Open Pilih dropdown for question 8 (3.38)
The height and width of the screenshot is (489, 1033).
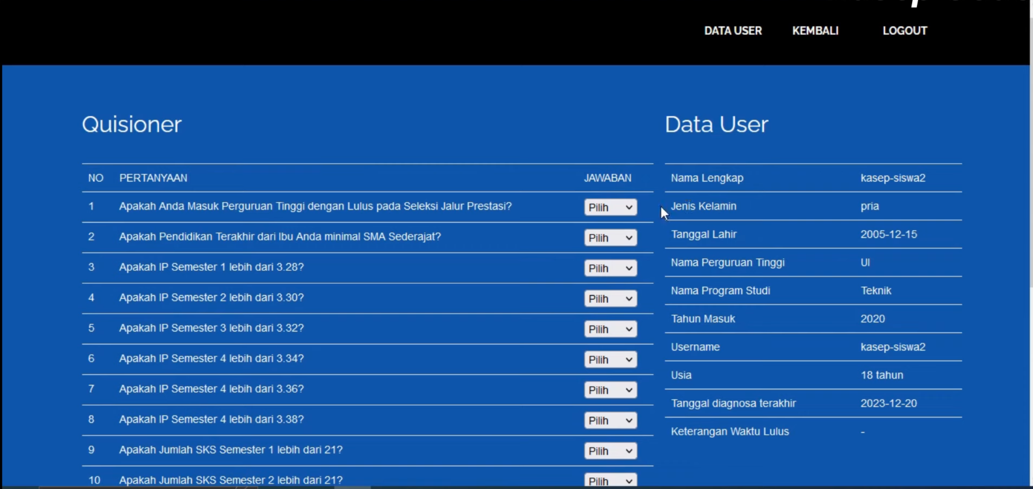[610, 420]
